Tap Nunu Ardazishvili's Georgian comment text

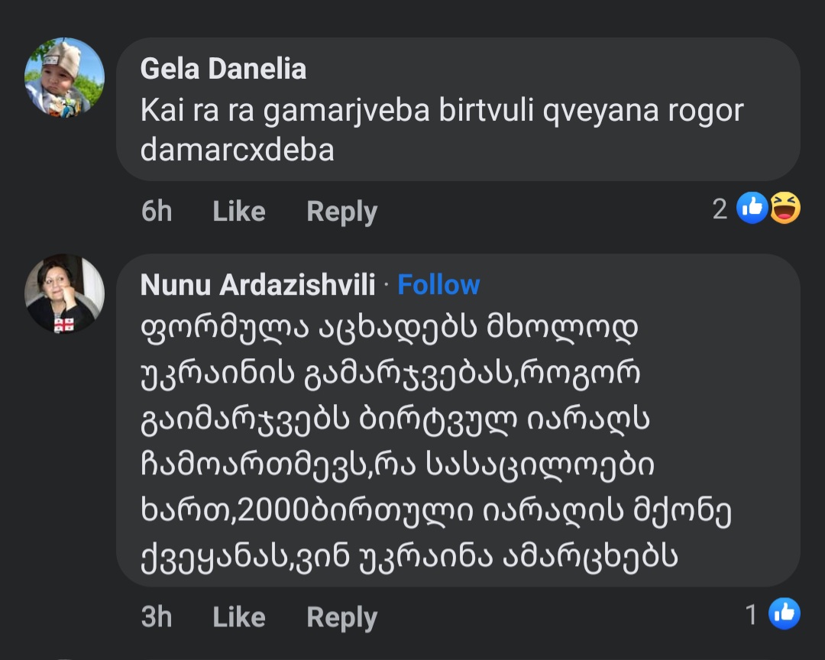pos(435,443)
